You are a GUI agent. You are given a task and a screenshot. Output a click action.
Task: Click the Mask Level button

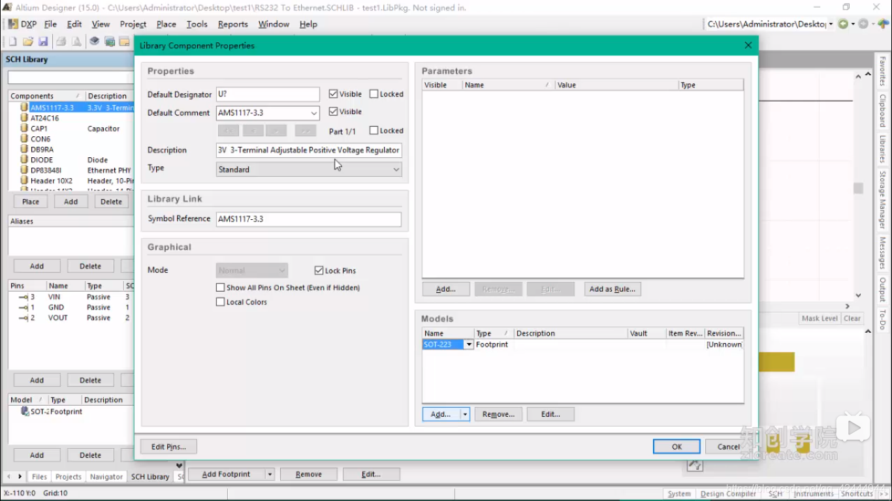(820, 318)
